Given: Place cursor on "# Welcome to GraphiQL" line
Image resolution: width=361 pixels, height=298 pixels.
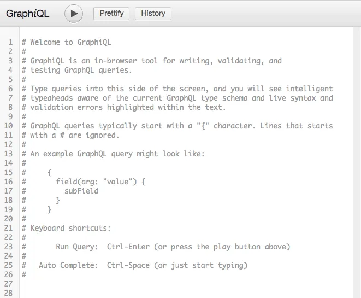Looking at the screenshot, I should [x=66, y=43].
